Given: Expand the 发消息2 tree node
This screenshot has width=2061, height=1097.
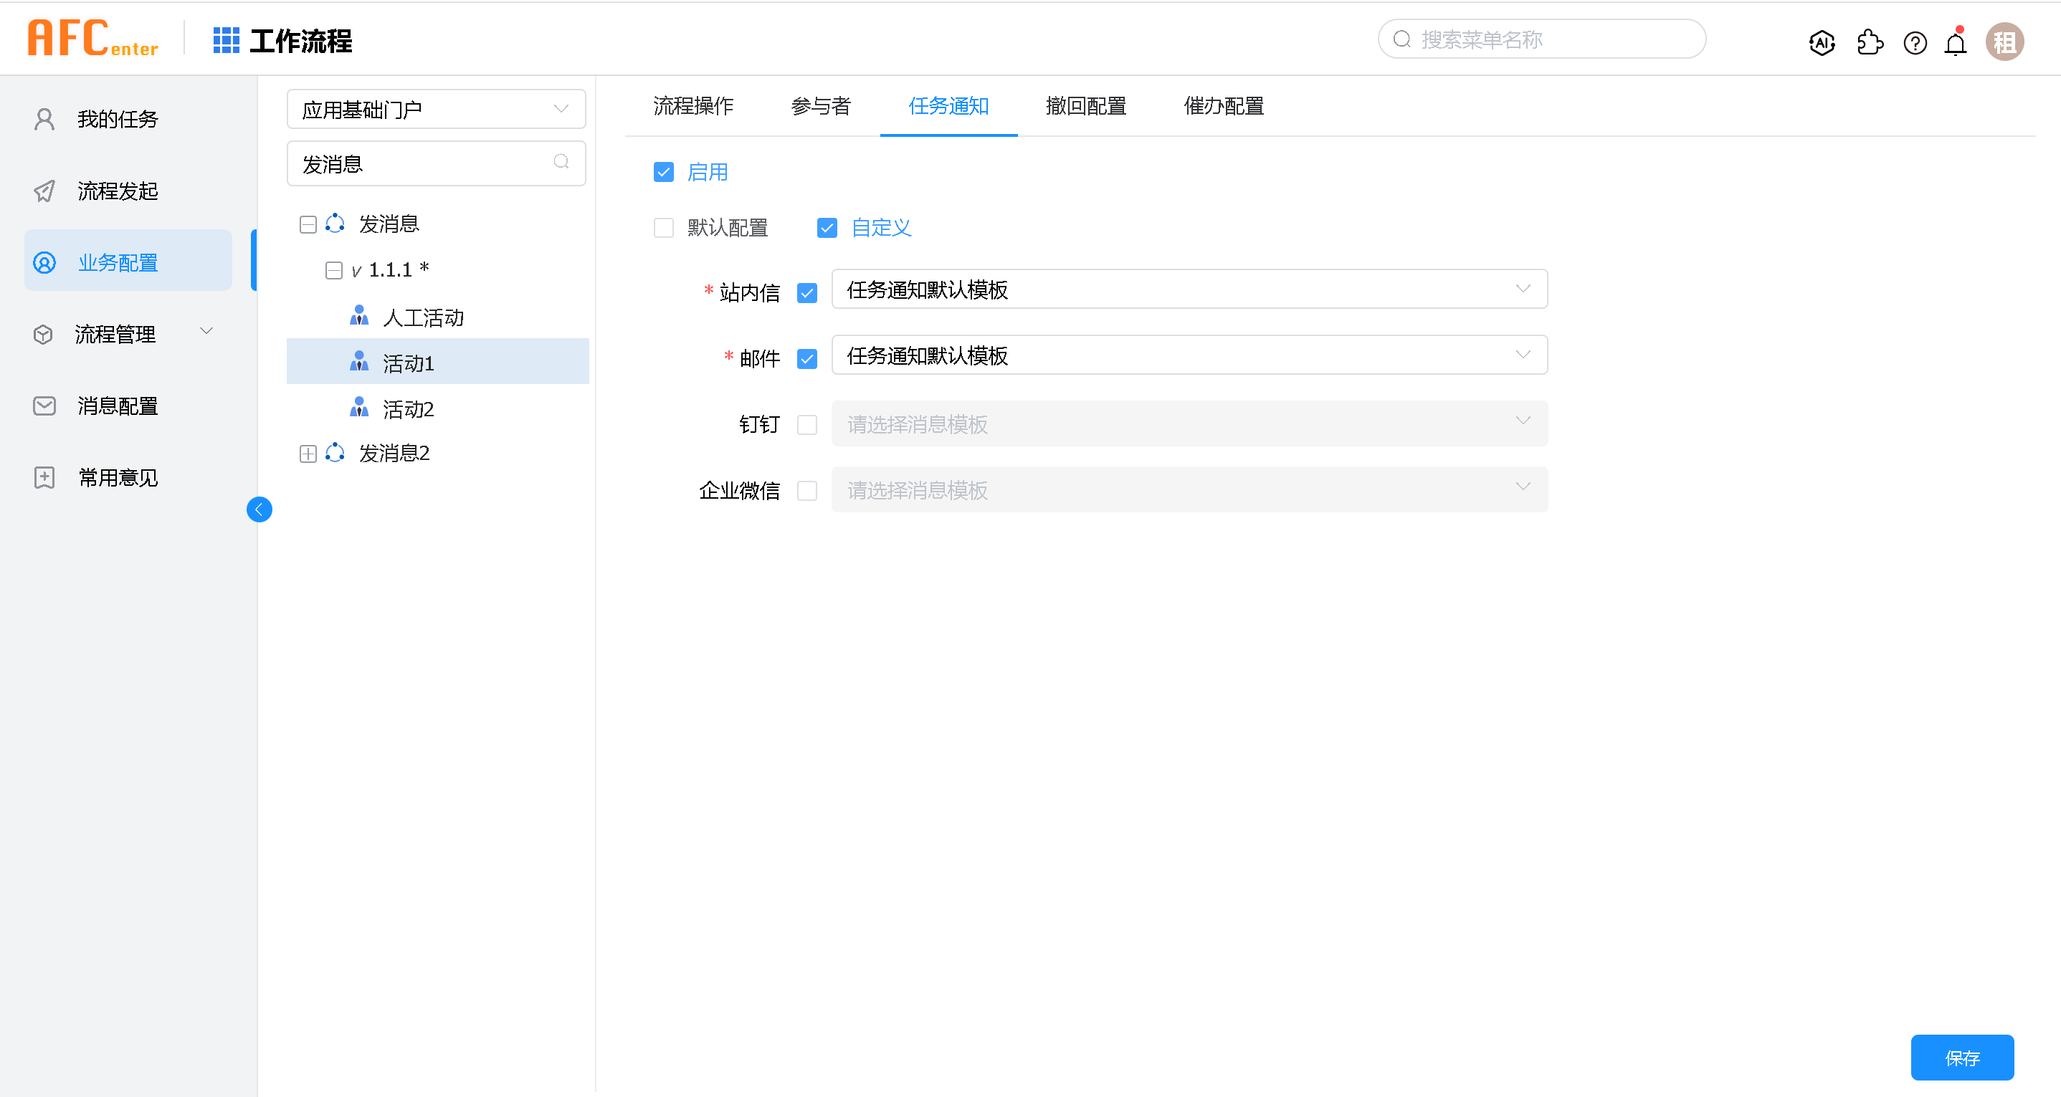Looking at the screenshot, I should tap(308, 454).
